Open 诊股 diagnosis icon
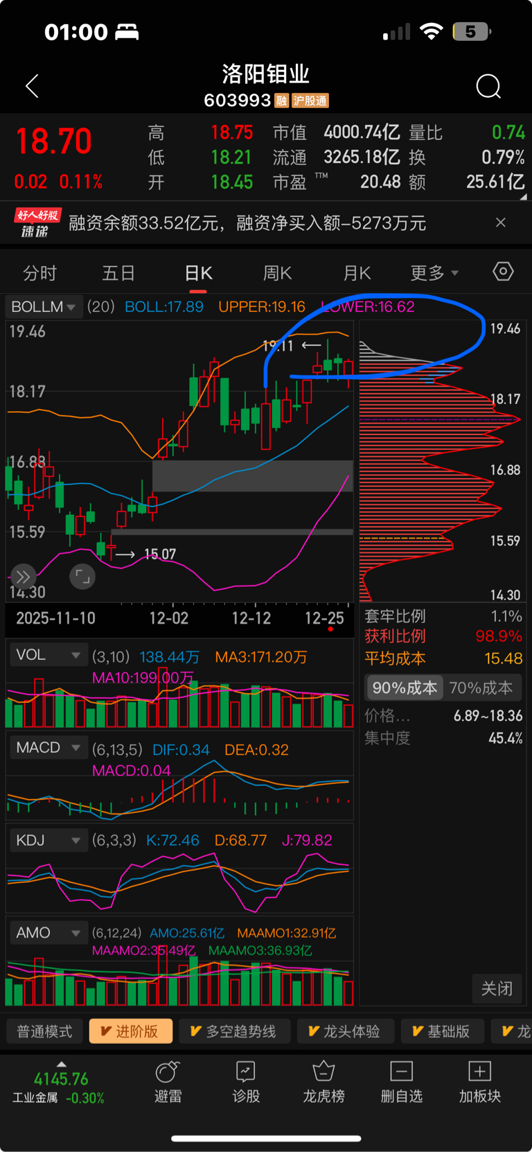The width and height of the screenshot is (532, 1152). [x=246, y=1072]
